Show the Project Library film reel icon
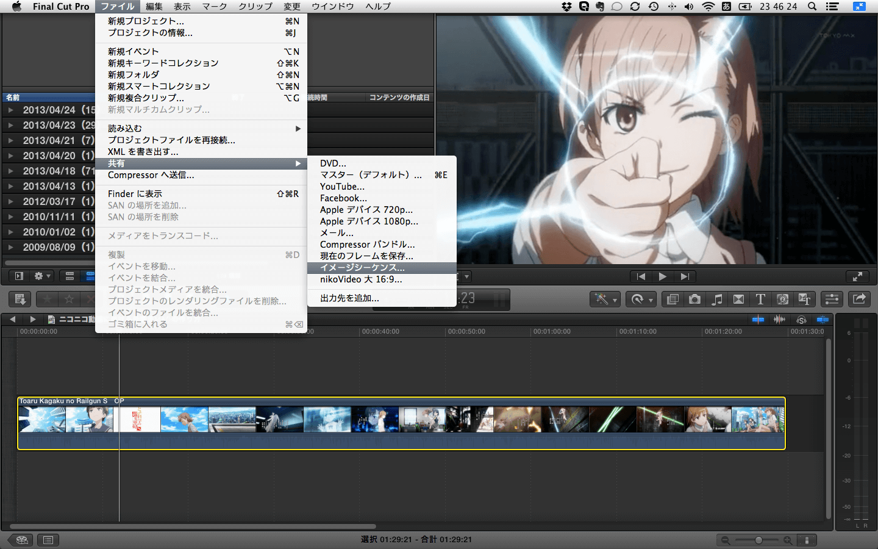Image resolution: width=878 pixels, height=549 pixels. [x=22, y=540]
